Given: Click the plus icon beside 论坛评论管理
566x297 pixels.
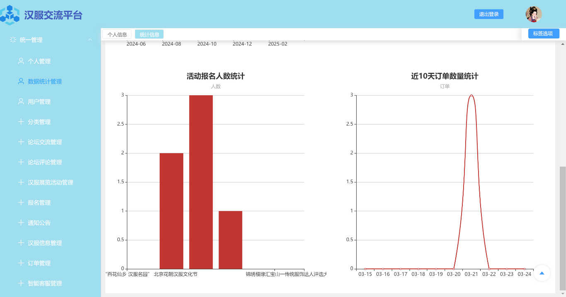Looking at the screenshot, I should (x=21, y=162).
